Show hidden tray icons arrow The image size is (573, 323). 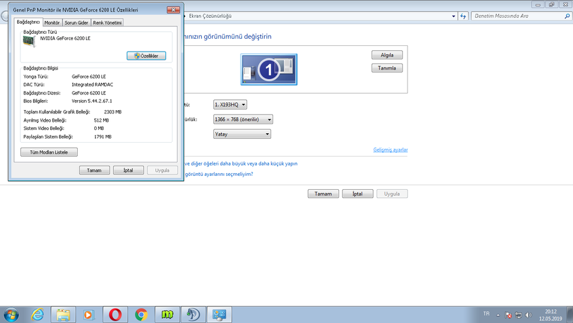498,315
